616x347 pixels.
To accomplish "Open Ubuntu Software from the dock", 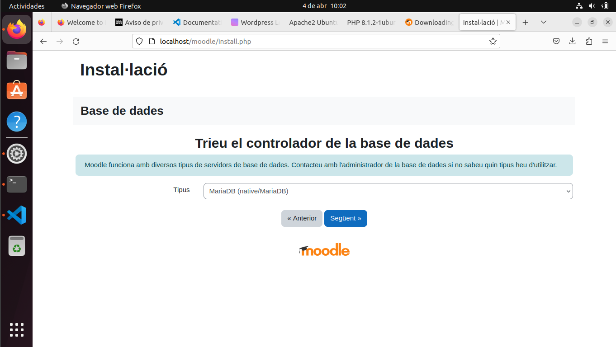I will (x=16, y=90).
